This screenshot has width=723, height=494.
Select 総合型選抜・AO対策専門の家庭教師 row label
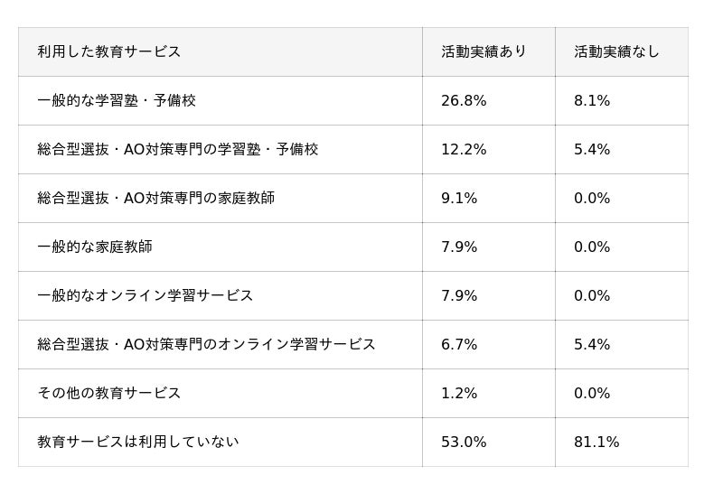click(156, 199)
